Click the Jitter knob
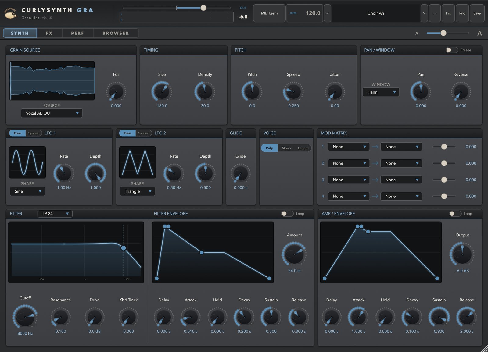Viewport: 488px width, 352px height. pos(335,91)
